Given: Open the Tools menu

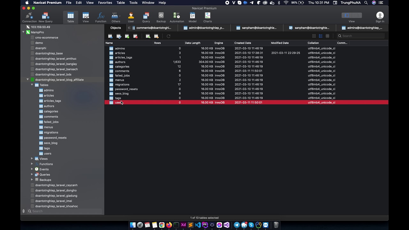Looking at the screenshot, I should 134,3.
